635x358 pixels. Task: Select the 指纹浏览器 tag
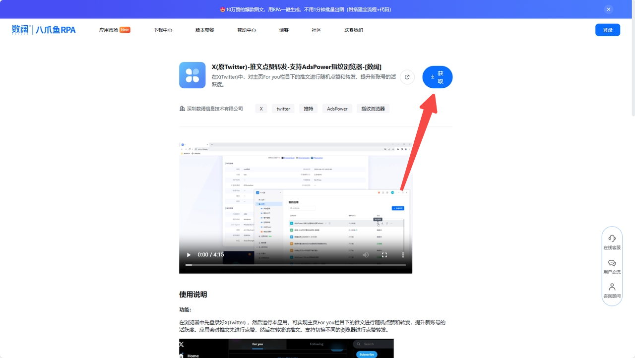373,109
